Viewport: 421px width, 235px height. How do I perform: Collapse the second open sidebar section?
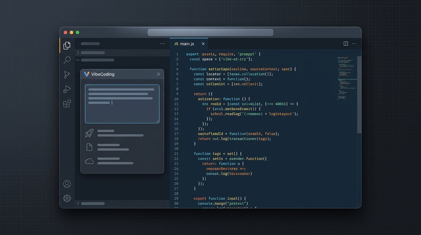(x=78, y=60)
